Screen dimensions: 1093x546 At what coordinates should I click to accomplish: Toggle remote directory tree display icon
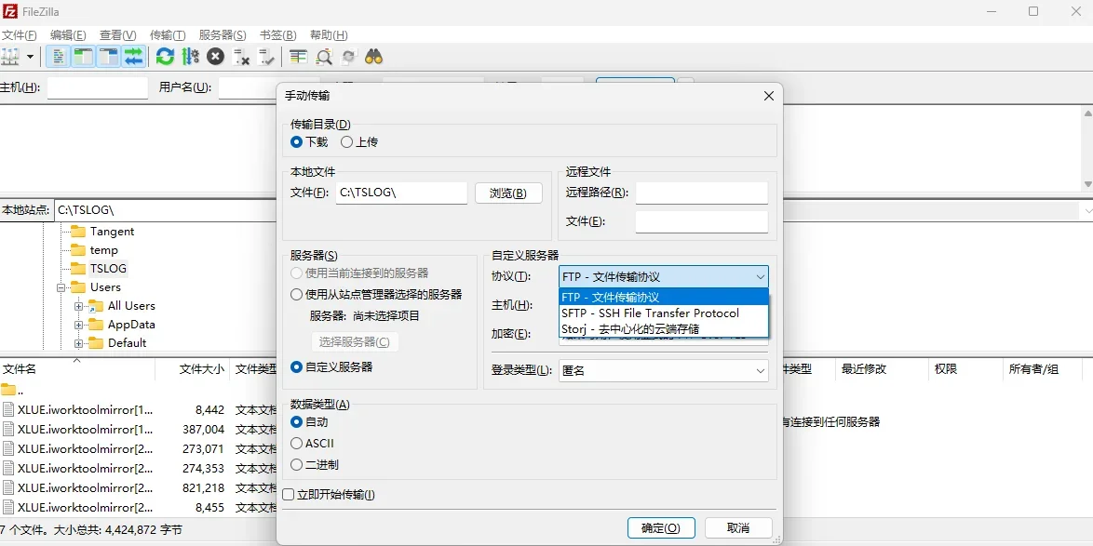(108, 57)
